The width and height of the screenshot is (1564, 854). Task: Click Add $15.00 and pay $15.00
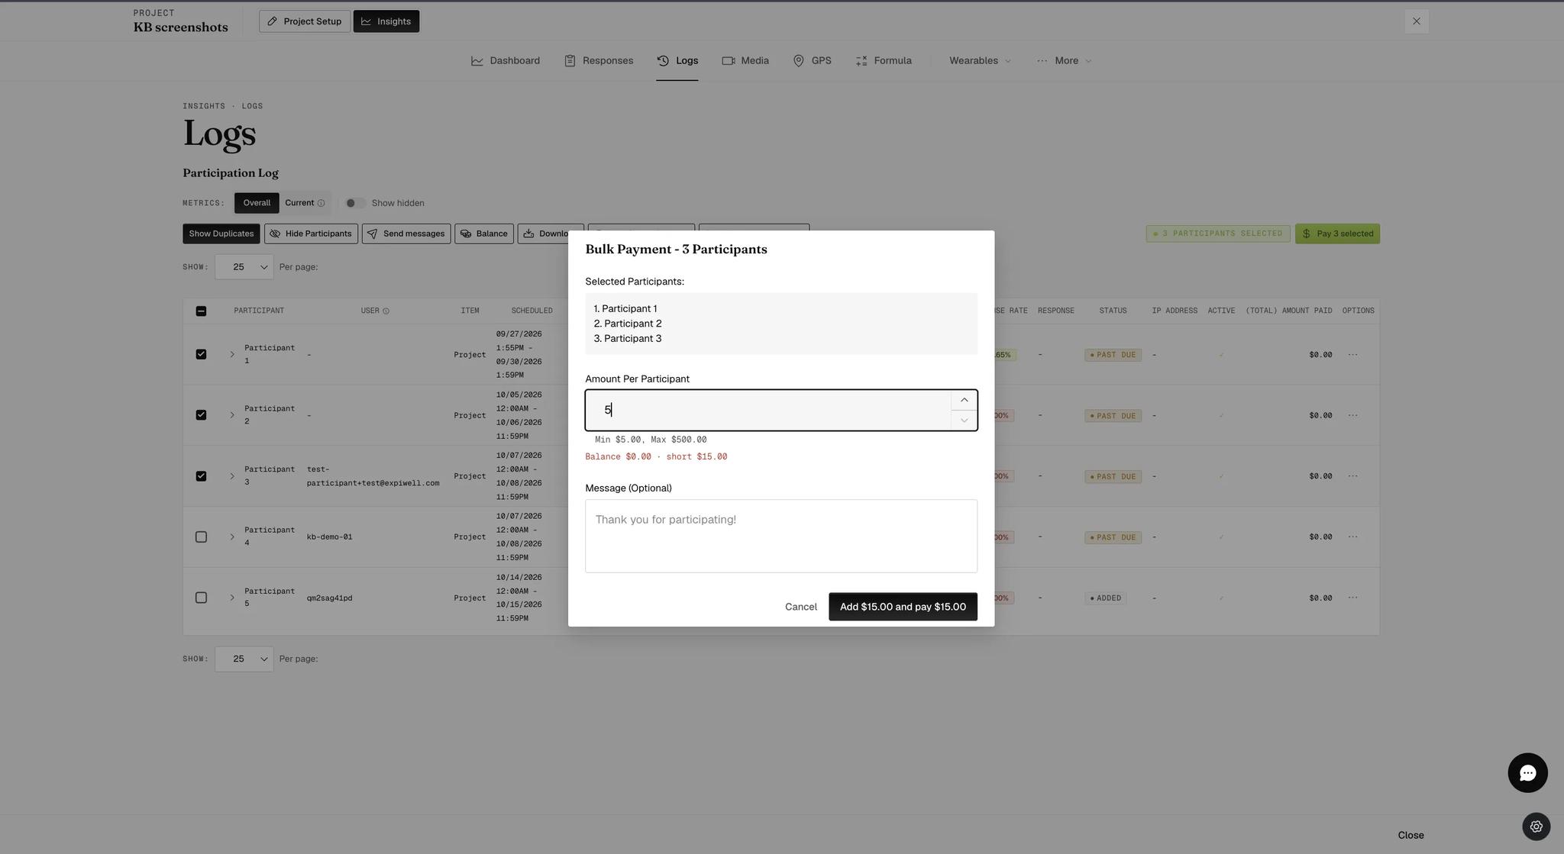pyautogui.click(x=903, y=607)
